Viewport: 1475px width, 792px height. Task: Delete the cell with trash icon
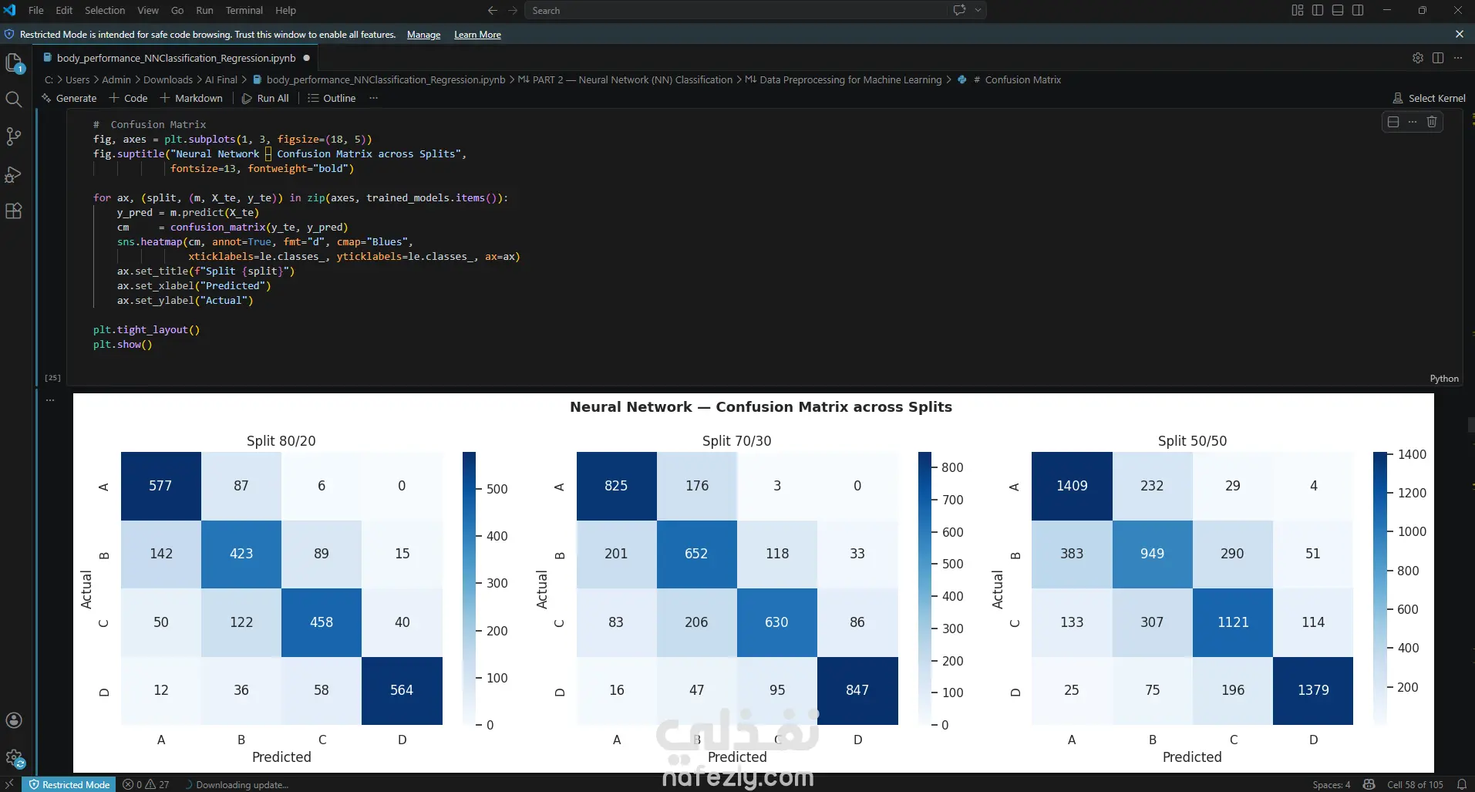point(1432,122)
